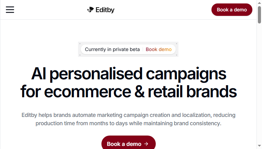Click the top-left corner dot of beta banner
Viewport: 262px width, 149px height.
pos(80,44)
